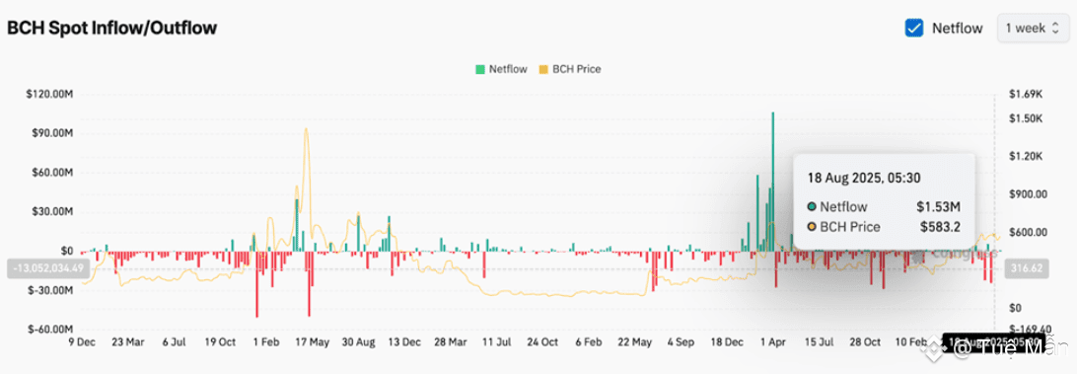
Task: Click the BCH Spot Inflow/Outflow title
Action: [x=111, y=29]
